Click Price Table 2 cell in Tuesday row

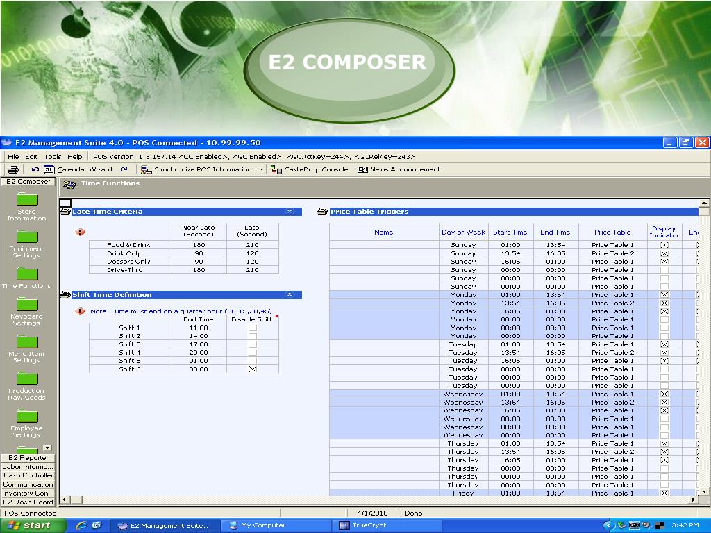(612, 353)
